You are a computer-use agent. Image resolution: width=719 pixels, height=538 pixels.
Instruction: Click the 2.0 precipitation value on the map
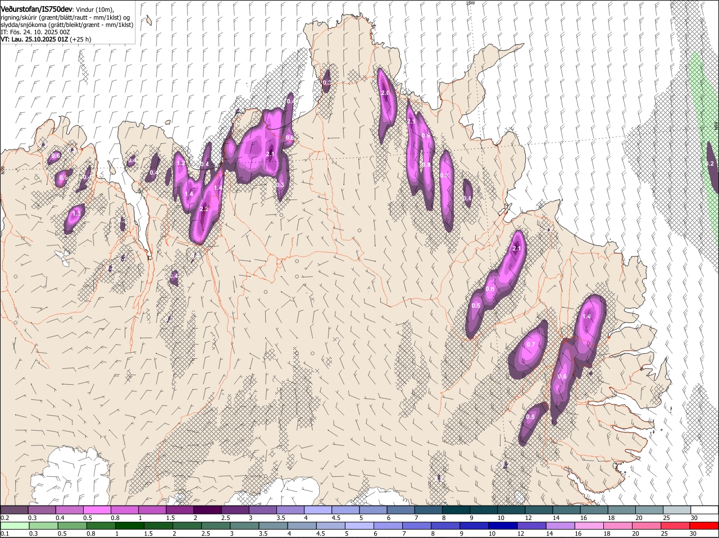point(385,93)
